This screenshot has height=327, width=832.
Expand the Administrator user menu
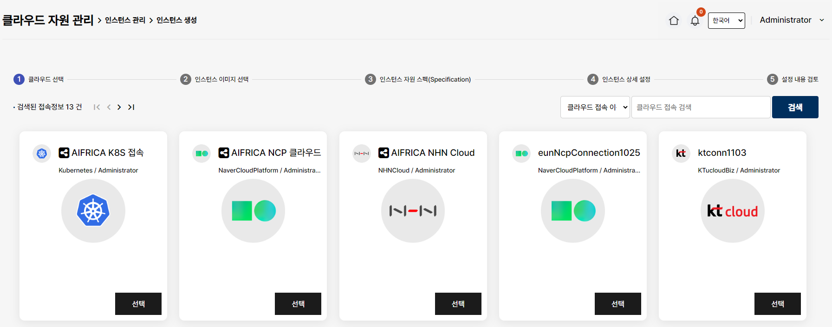click(792, 20)
